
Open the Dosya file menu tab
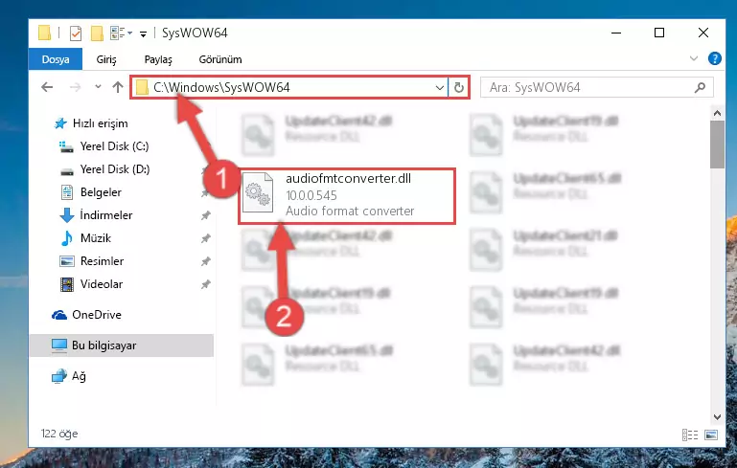[x=56, y=59]
